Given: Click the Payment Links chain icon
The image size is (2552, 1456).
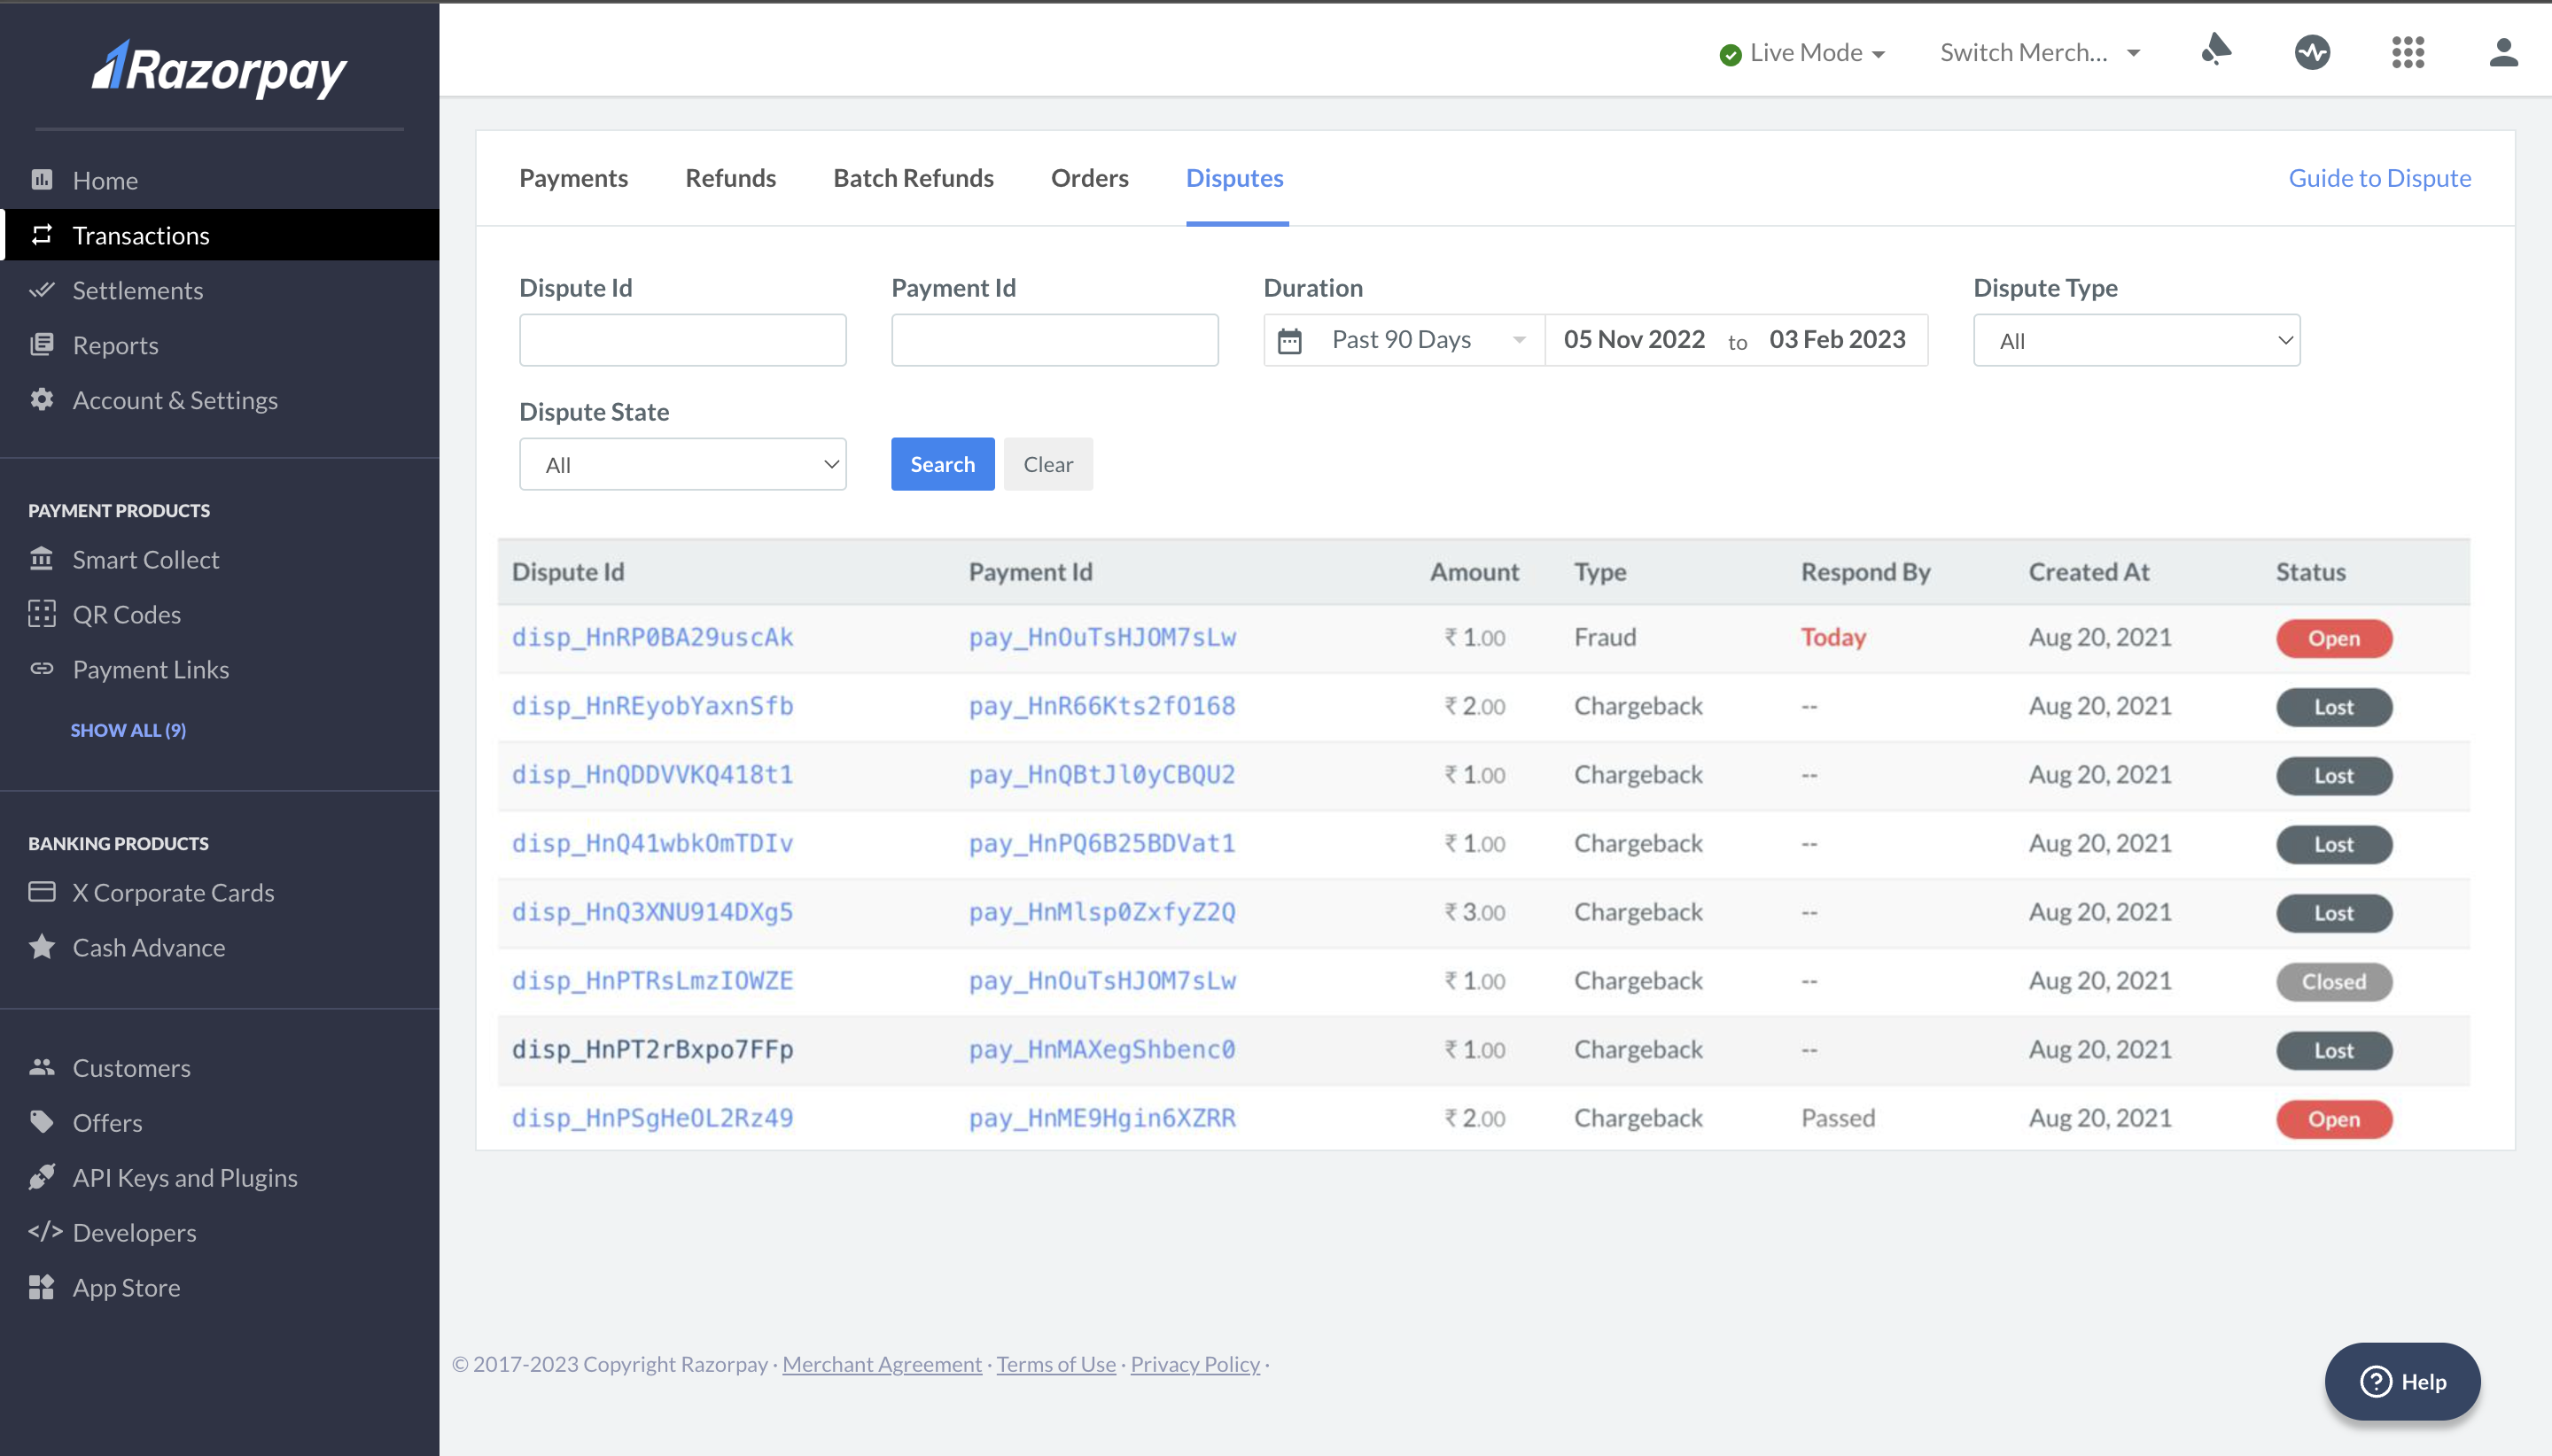Looking at the screenshot, I should point(41,668).
